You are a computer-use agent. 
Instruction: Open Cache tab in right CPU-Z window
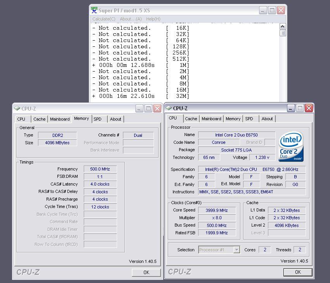point(191,119)
